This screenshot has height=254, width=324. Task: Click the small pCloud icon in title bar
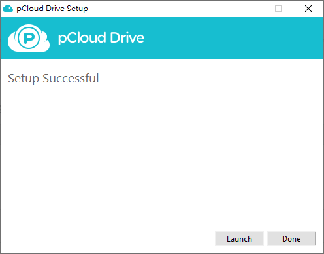[x=8, y=9]
